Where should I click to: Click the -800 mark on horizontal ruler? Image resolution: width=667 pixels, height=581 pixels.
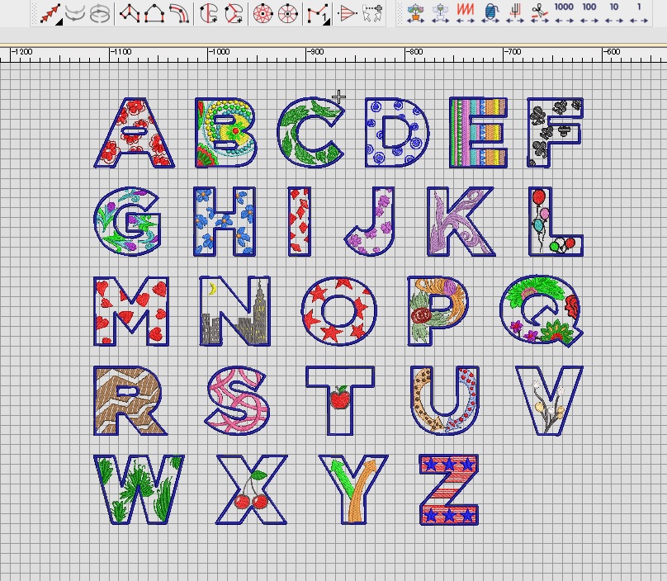(x=414, y=52)
